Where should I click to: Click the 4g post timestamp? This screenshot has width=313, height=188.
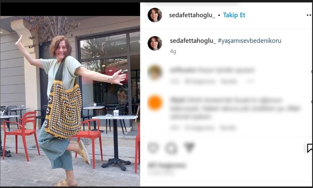click(x=173, y=51)
